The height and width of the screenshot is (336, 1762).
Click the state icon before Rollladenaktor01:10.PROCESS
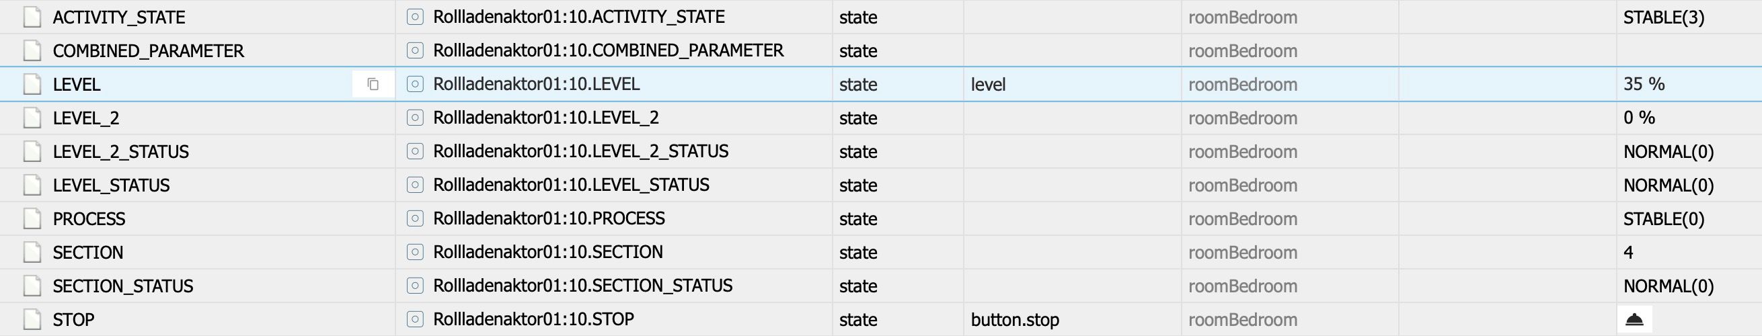point(414,218)
